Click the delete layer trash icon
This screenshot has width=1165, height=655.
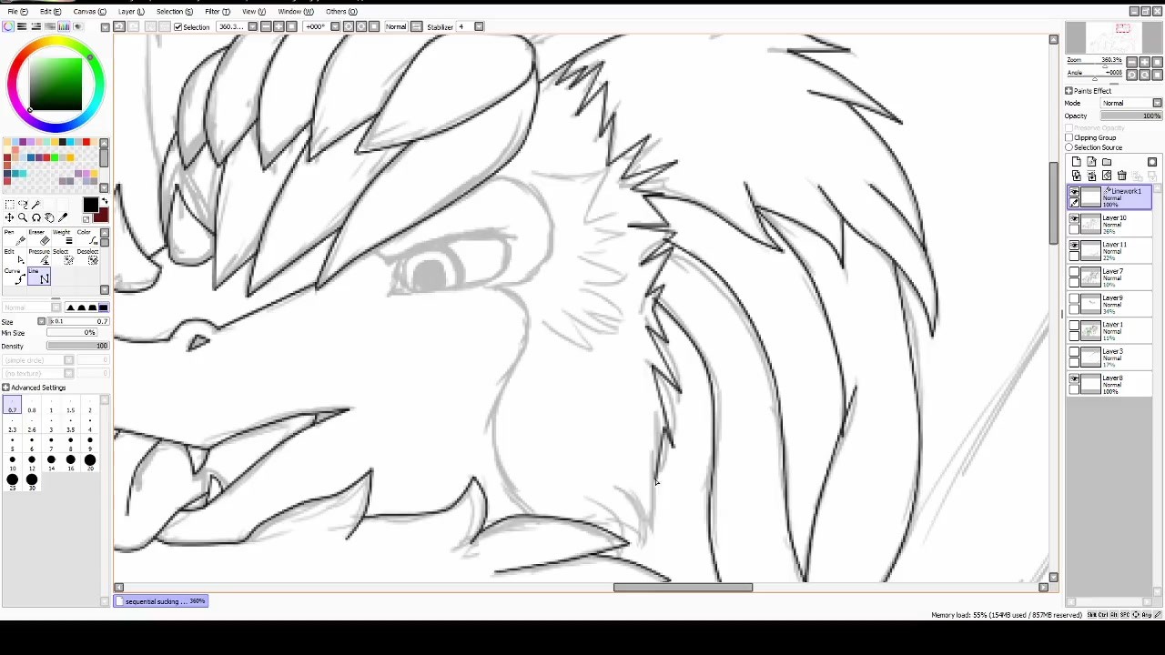tap(1121, 176)
